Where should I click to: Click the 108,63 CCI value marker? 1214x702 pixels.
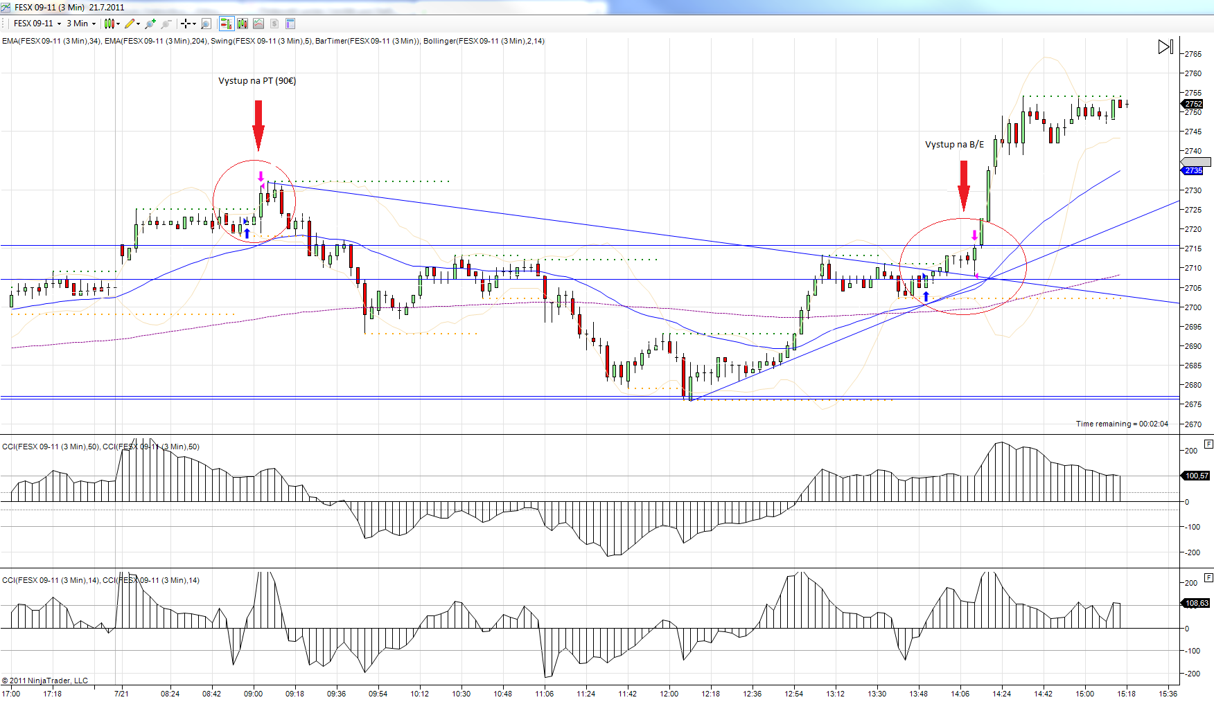(1196, 603)
